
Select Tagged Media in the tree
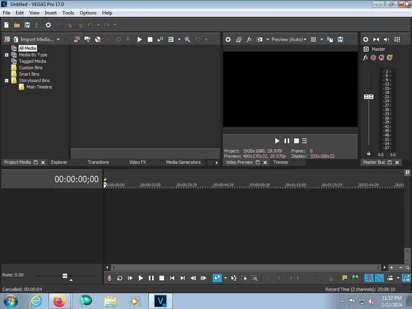tap(32, 61)
